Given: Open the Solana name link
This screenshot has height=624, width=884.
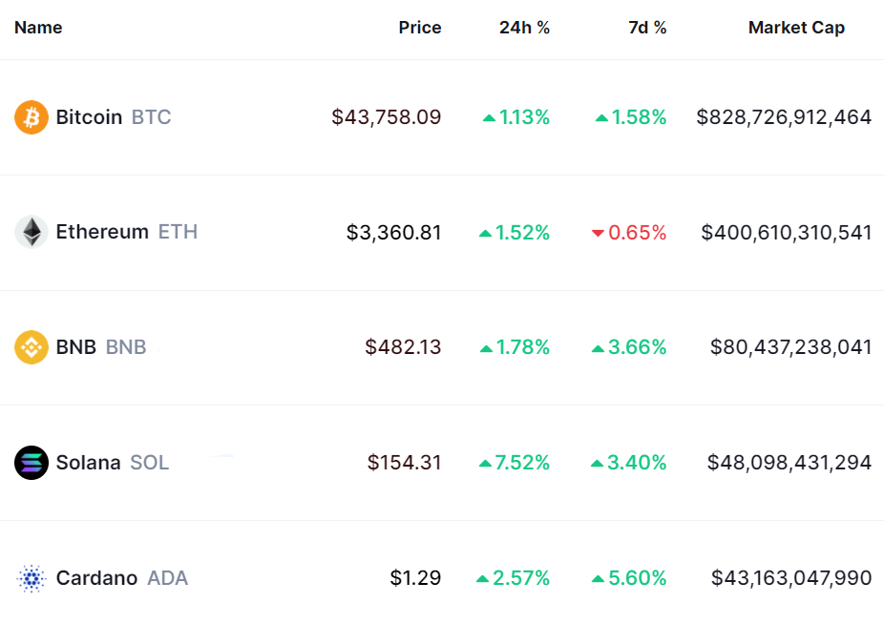Looking at the screenshot, I should pyautogui.click(x=88, y=463).
